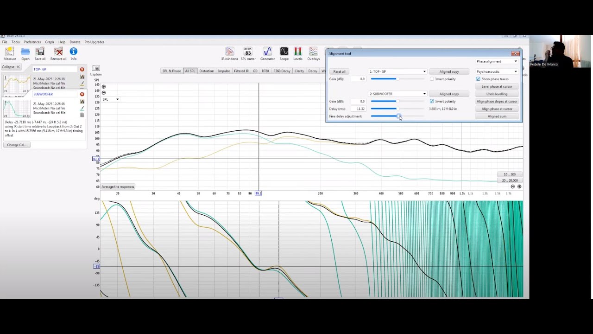Viewport: 593px width, 334px height.
Task: Zoom out the frequency axis
Action: tap(512, 186)
